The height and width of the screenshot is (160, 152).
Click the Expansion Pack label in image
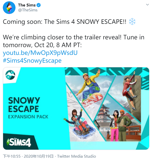coord(28,117)
